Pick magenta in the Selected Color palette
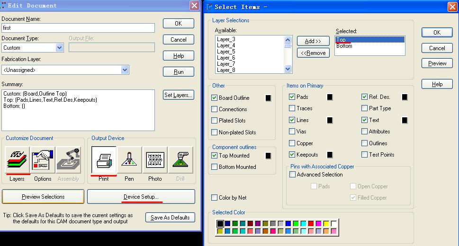The height and width of the screenshot is (246, 459). 318,224
